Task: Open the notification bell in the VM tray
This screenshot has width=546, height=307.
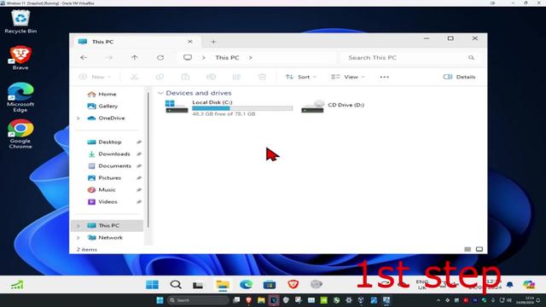Action: [510, 284]
